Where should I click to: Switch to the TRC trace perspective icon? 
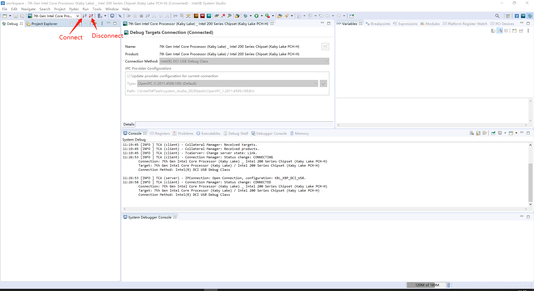(x=523, y=16)
